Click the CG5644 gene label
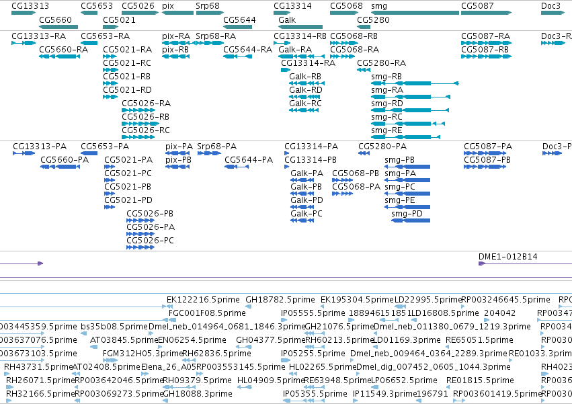 tap(239, 19)
